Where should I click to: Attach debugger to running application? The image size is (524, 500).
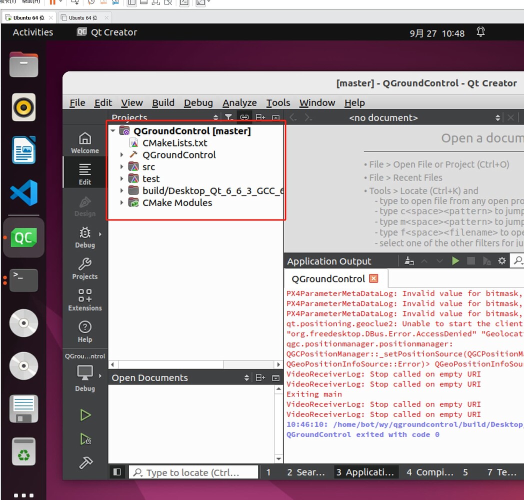[x=487, y=260]
